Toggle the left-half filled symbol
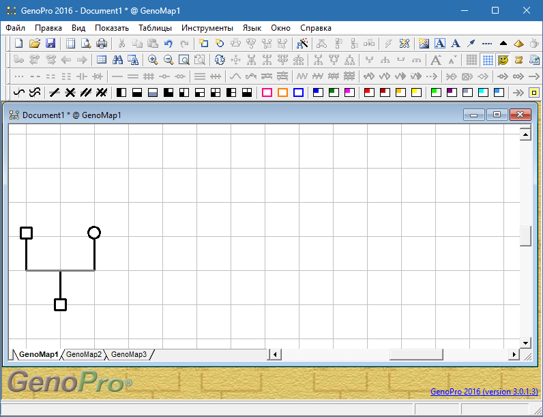The height and width of the screenshot is (417, 543). point(121,92)
